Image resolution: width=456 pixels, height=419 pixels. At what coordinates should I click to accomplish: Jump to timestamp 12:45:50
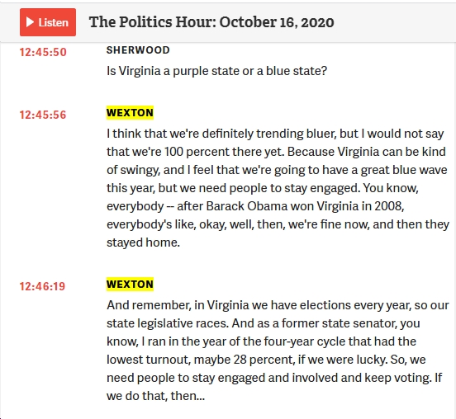tap(43, 52)
